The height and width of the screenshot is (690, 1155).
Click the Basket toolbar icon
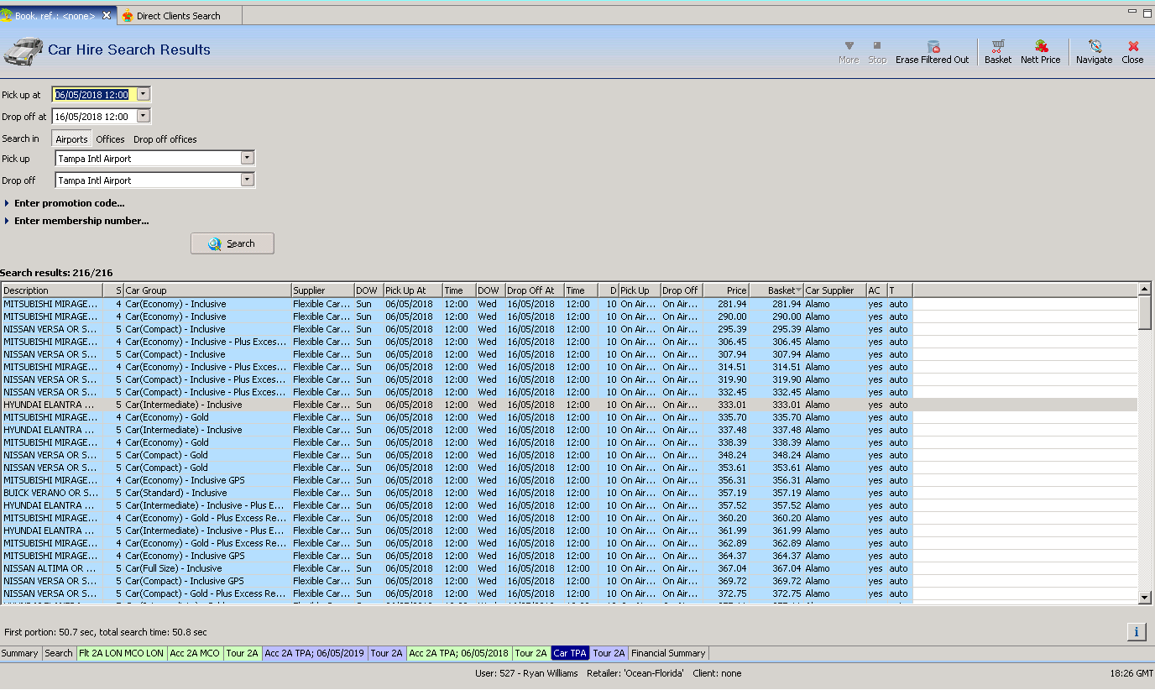997,51
